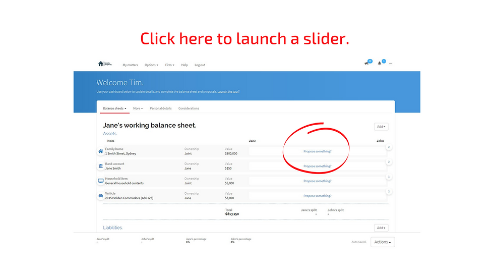Click the Jane's working balance sheet heading
This screenshot has height=278, width=494.
click(150, 126)
